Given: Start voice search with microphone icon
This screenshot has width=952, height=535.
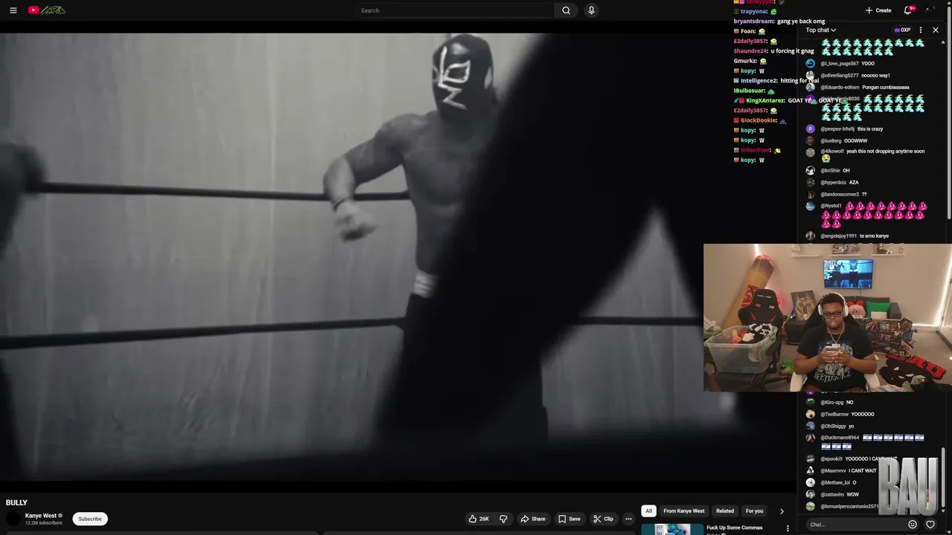Looking at the screenshot, I should click(591, 10).
